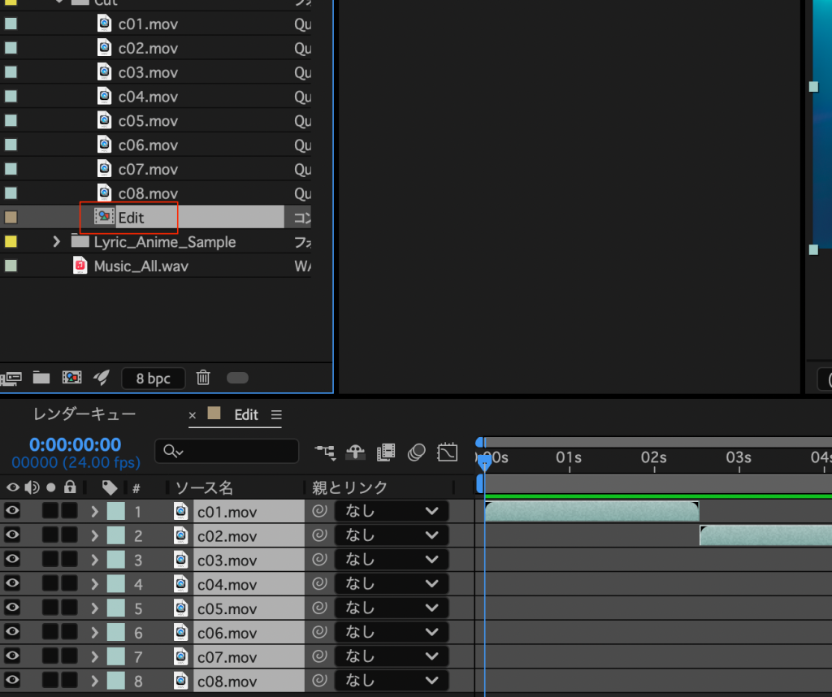Create a new folder in Project panel
The image size is (832, 697).
(41, 378)
